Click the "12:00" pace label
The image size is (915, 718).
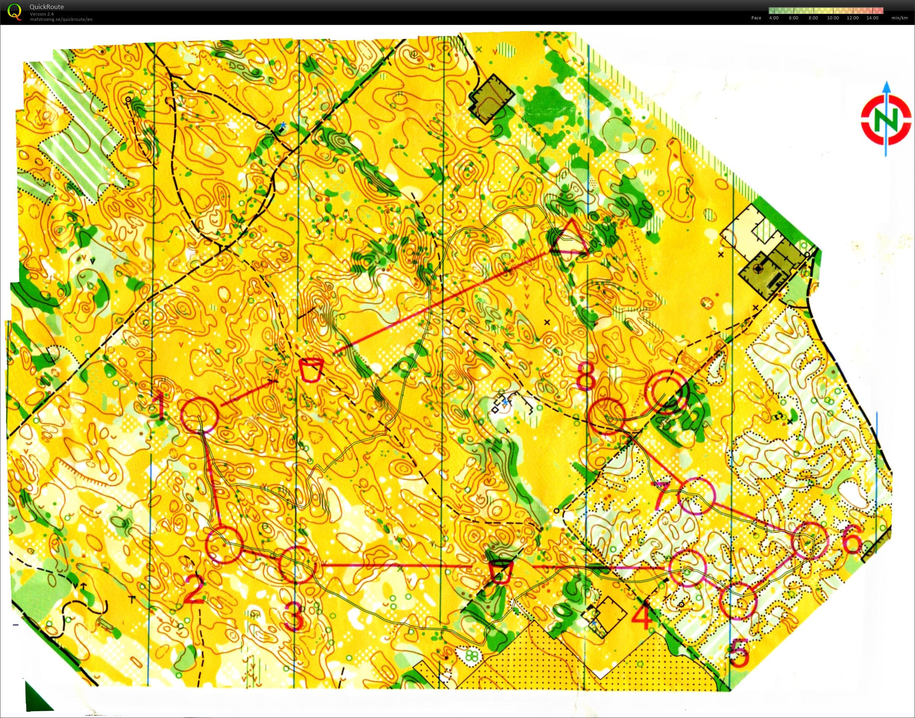coord(853,18)
